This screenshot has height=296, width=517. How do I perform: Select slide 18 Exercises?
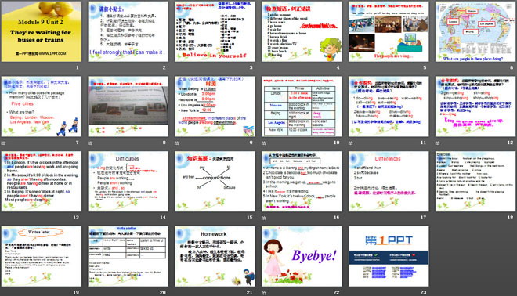pyautogui.click(x=475, y=182)
